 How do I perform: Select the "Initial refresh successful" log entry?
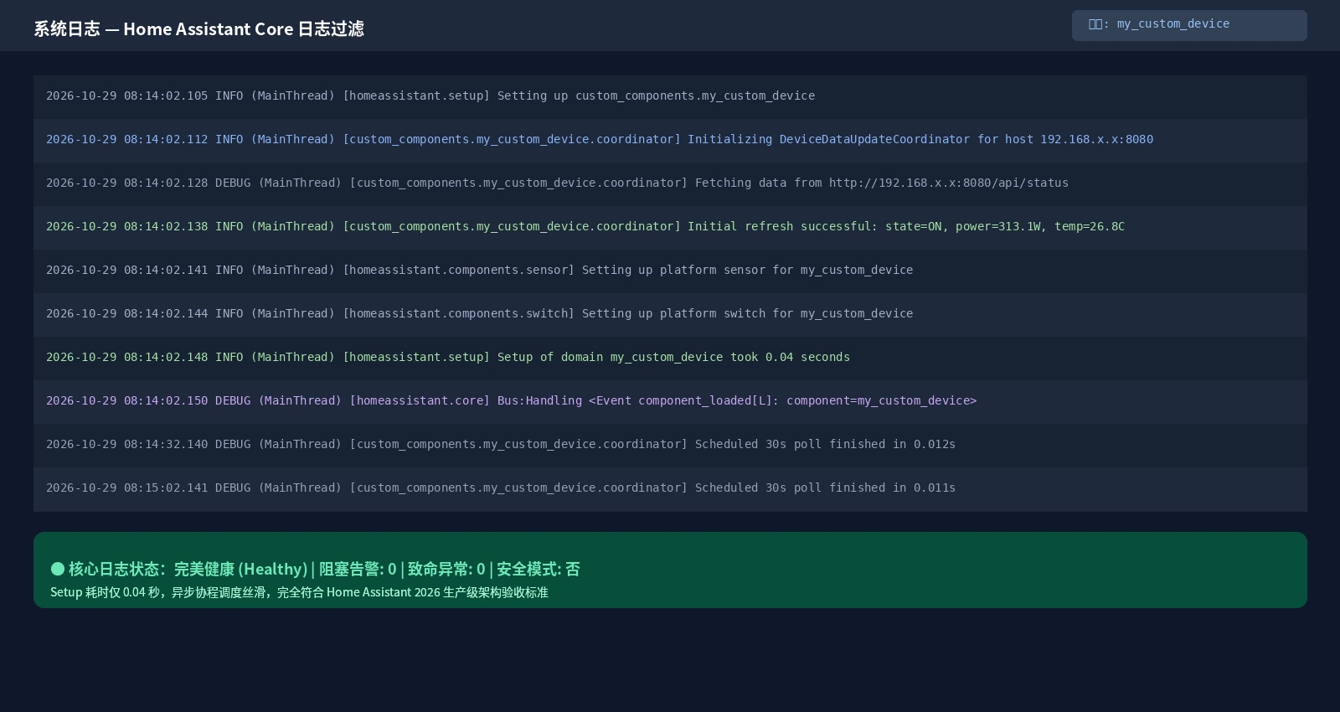[x=670, y=227]
